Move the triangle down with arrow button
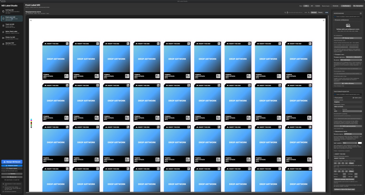365x195 pixels. point(346,171)
